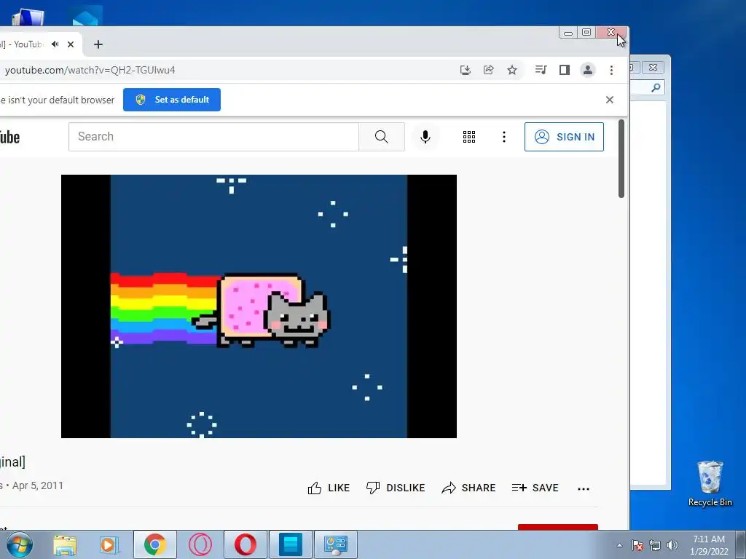
Task: Click the YouTube search field
Action: click(213, 137)
